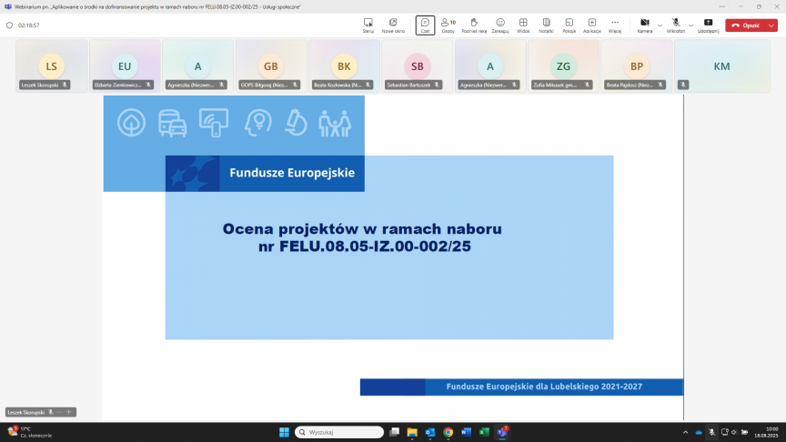Click the shield icon beside meeting timer
Screen dimensions: 786x442
coord(9,25)
